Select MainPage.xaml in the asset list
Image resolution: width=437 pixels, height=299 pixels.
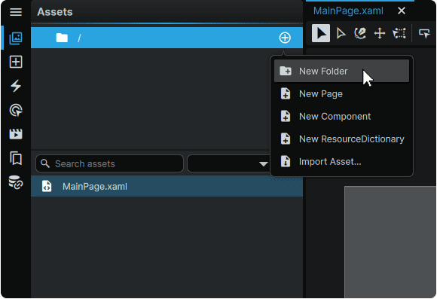(x=167, y=186)
